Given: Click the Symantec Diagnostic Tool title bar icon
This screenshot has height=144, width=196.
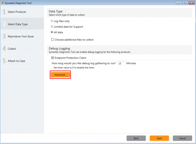Looking at the screenshot, I should (x=2, y=3).
